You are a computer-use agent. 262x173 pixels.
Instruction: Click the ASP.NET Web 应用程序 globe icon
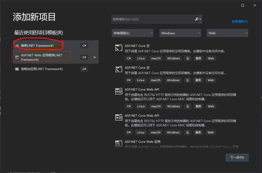pos(17,57)
